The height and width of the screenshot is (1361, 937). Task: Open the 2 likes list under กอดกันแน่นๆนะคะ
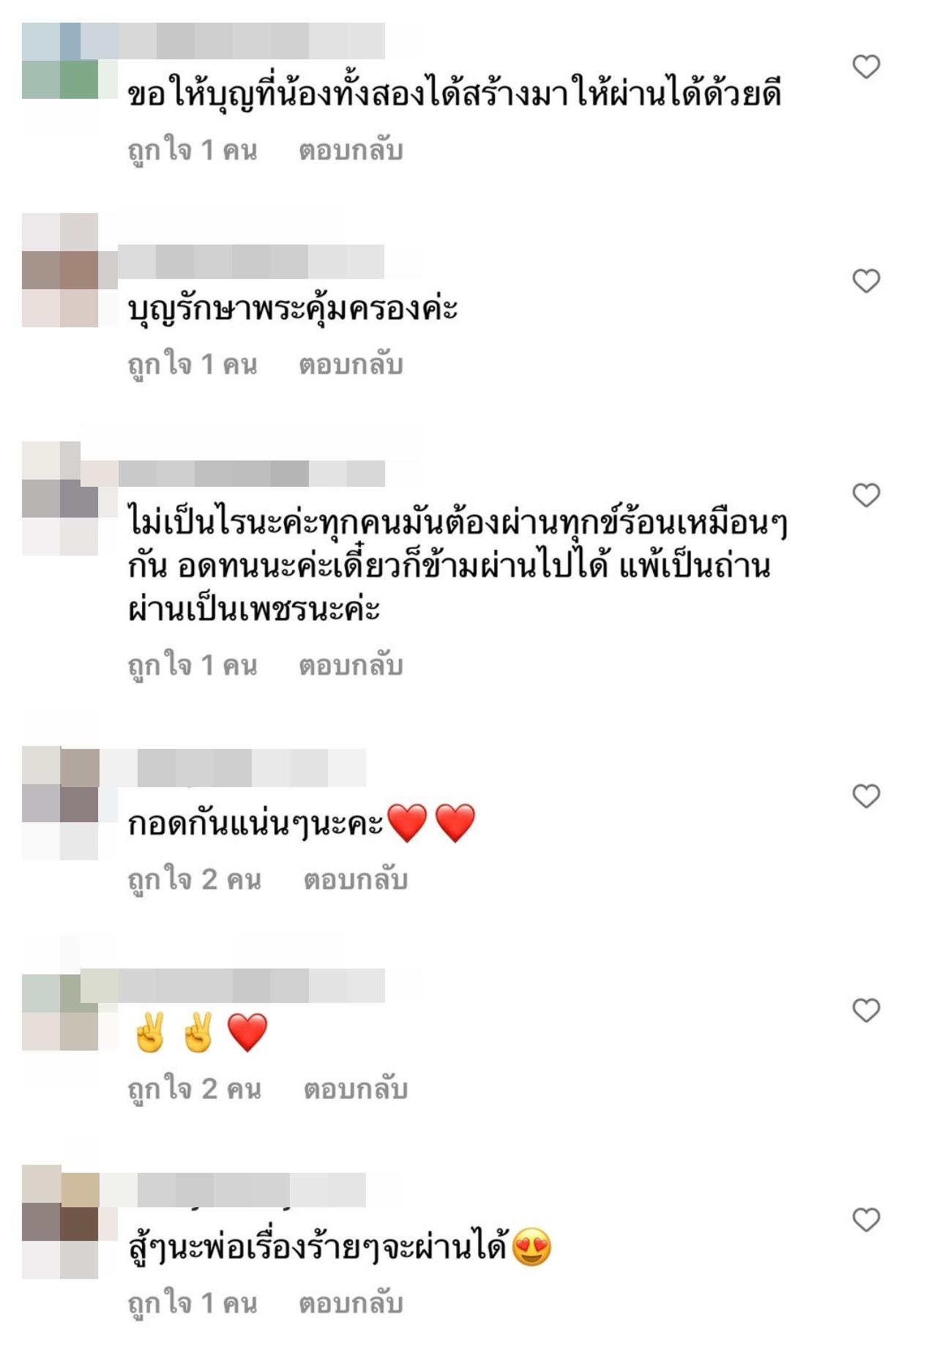[x=195, y=880]
